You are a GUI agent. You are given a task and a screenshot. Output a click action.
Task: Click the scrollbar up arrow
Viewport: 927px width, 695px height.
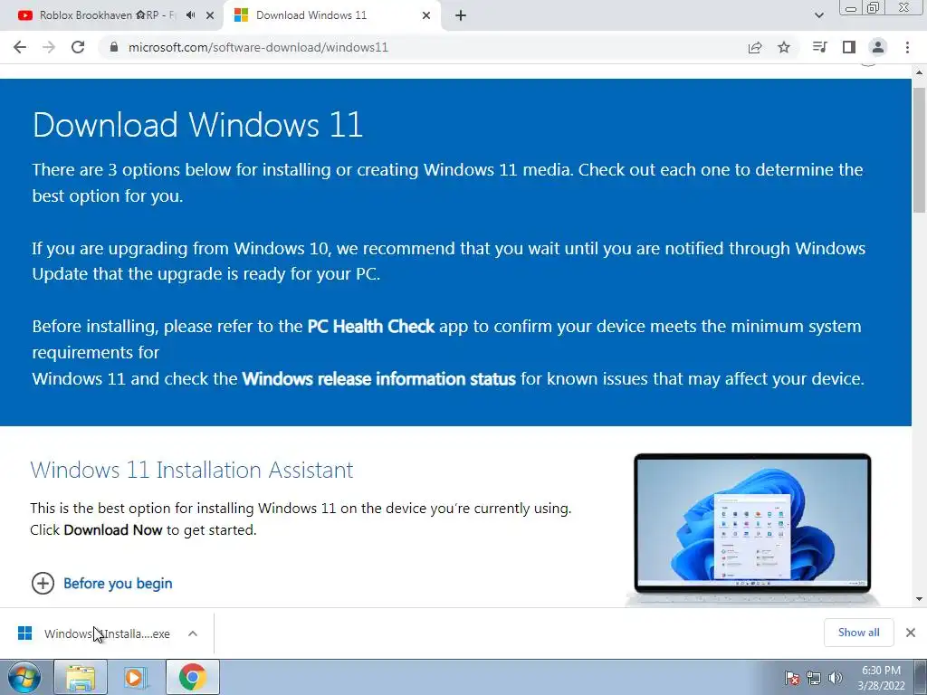point(920,72)
